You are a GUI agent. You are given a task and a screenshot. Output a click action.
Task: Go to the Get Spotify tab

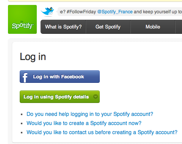[x=108, y=27]
